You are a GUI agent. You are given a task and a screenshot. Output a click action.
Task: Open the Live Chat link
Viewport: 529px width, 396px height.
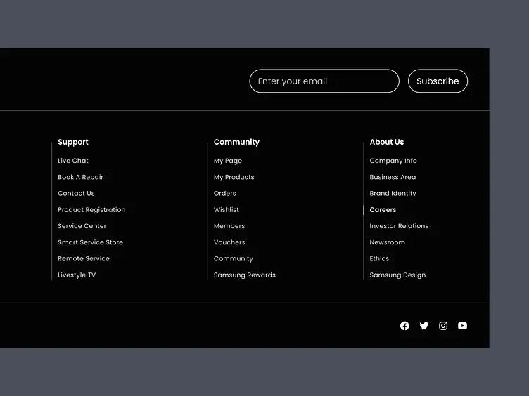73,161
